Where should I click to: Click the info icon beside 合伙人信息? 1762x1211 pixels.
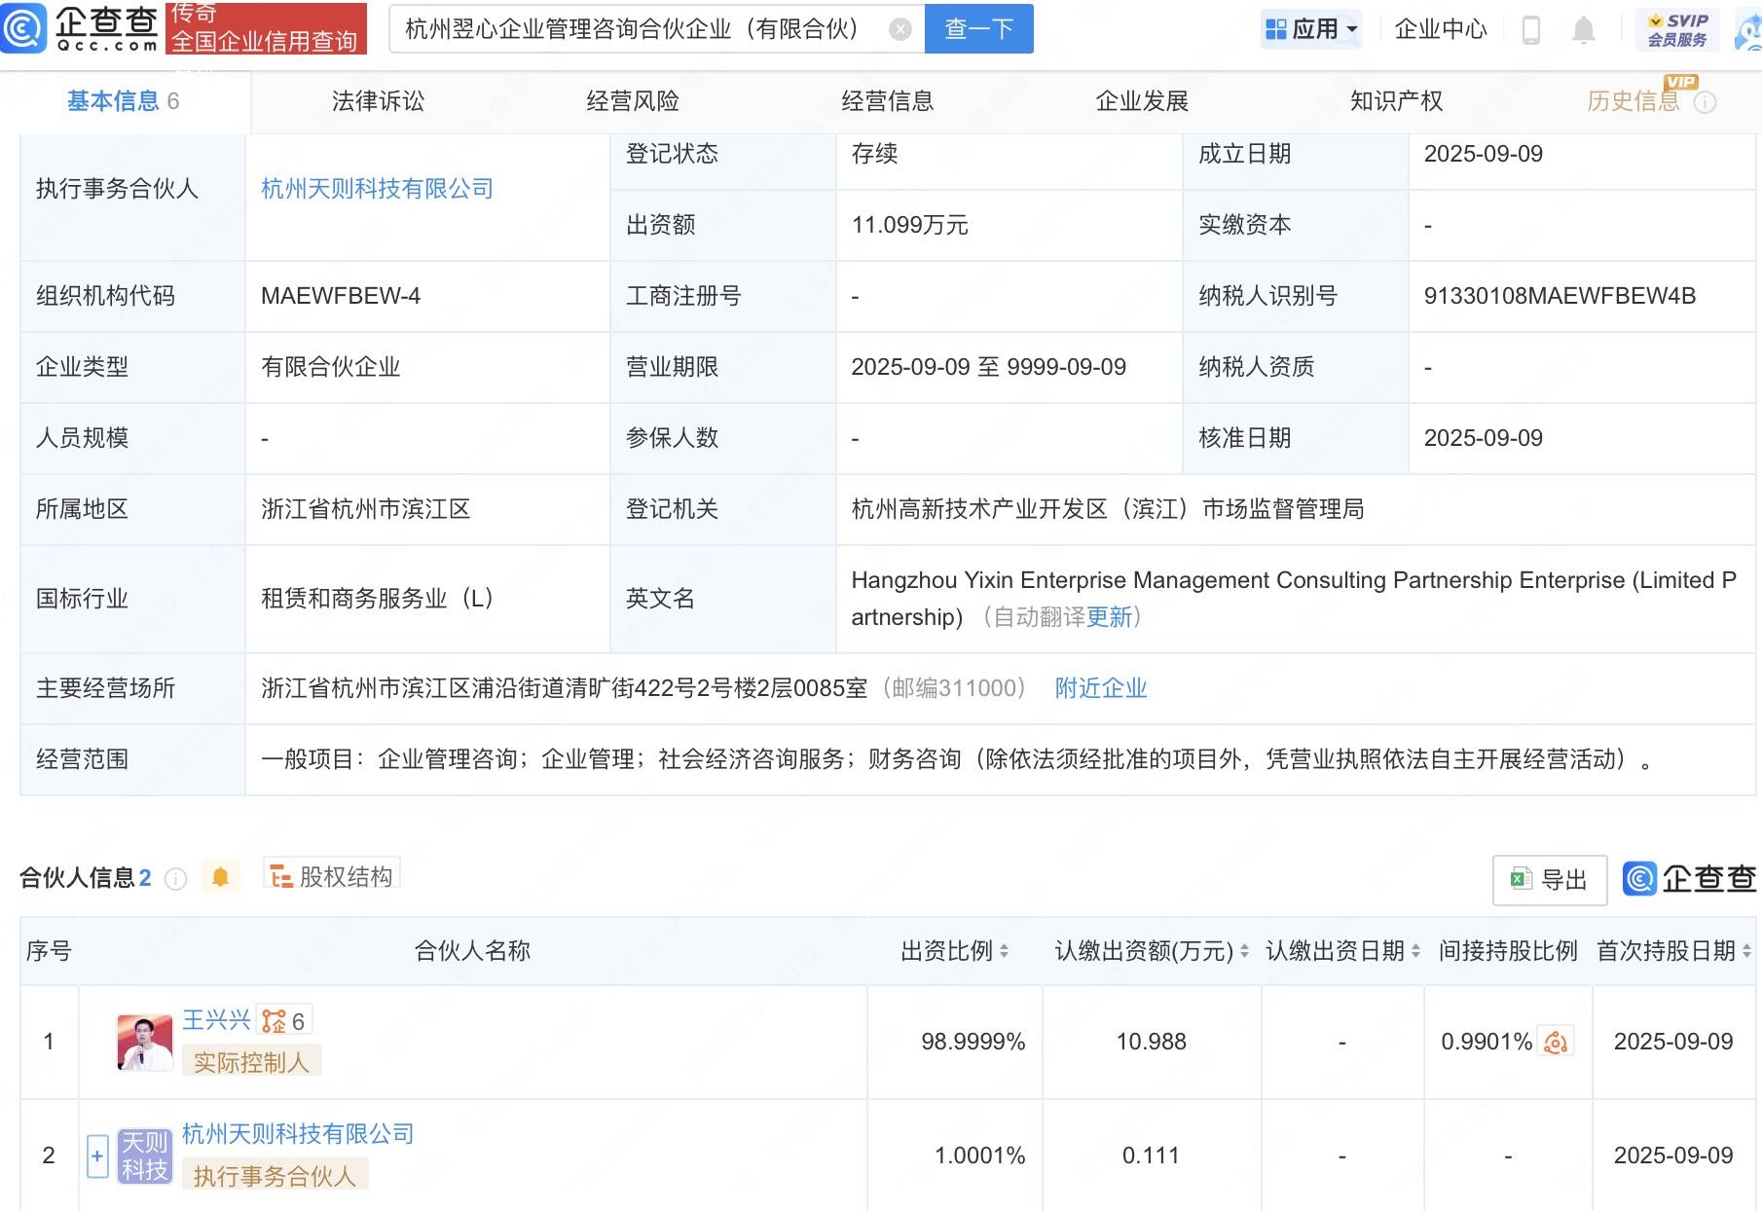coord(175,879)
